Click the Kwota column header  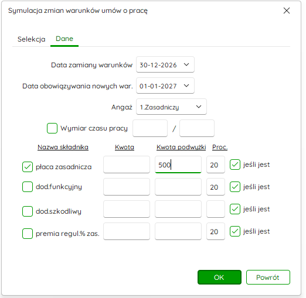124,147
